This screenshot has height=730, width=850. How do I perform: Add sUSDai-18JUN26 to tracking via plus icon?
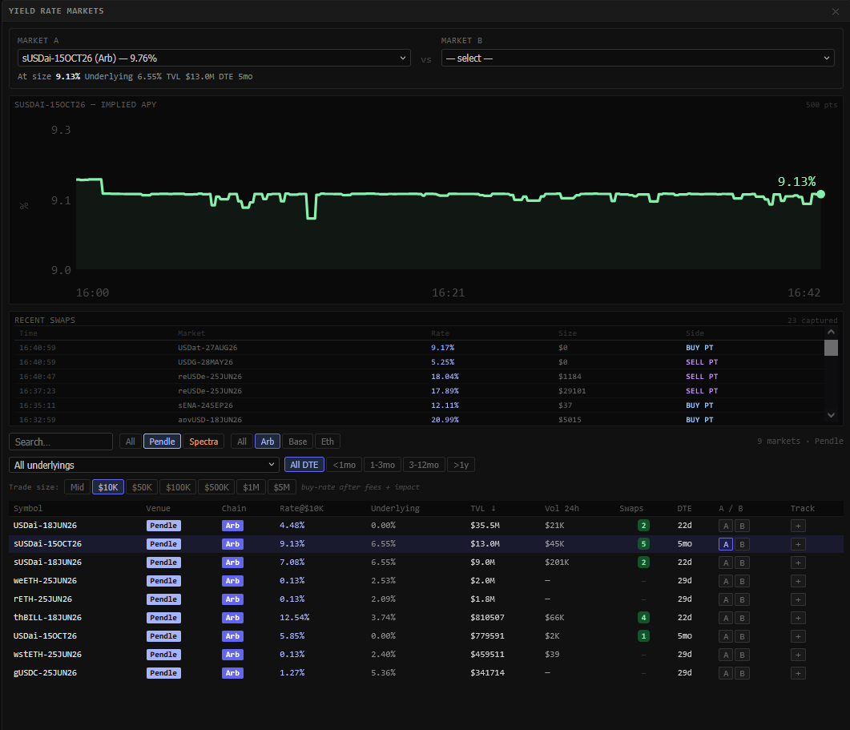point(798,563)
